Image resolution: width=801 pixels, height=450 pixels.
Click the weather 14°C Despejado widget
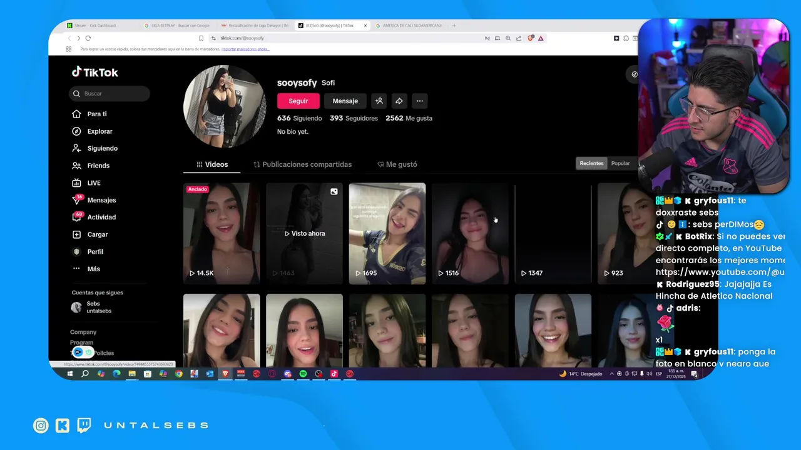pos(581,374)
